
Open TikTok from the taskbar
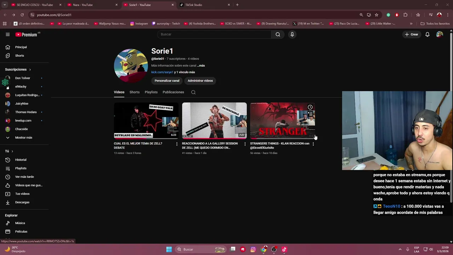[x=284, y=249]
